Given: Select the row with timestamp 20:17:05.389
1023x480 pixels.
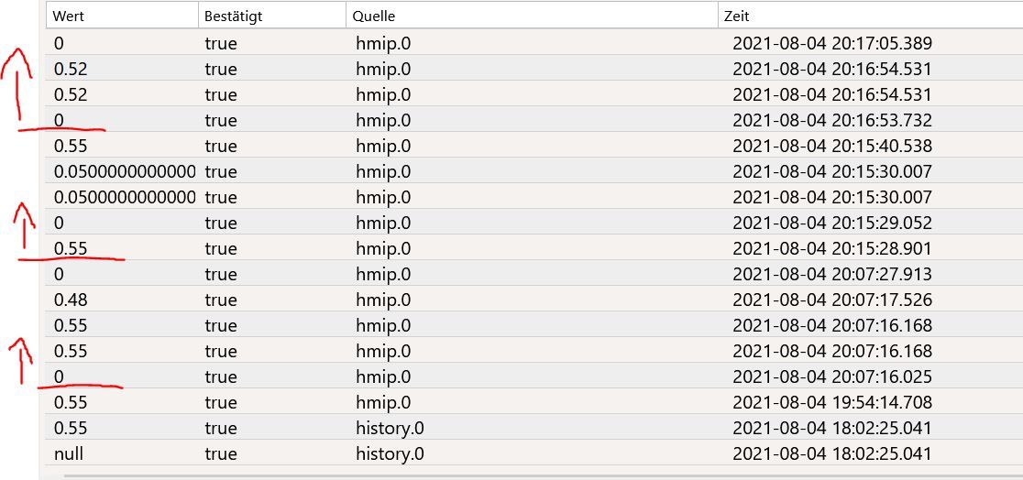Looking at the screenshot, I should click(534, 44).
